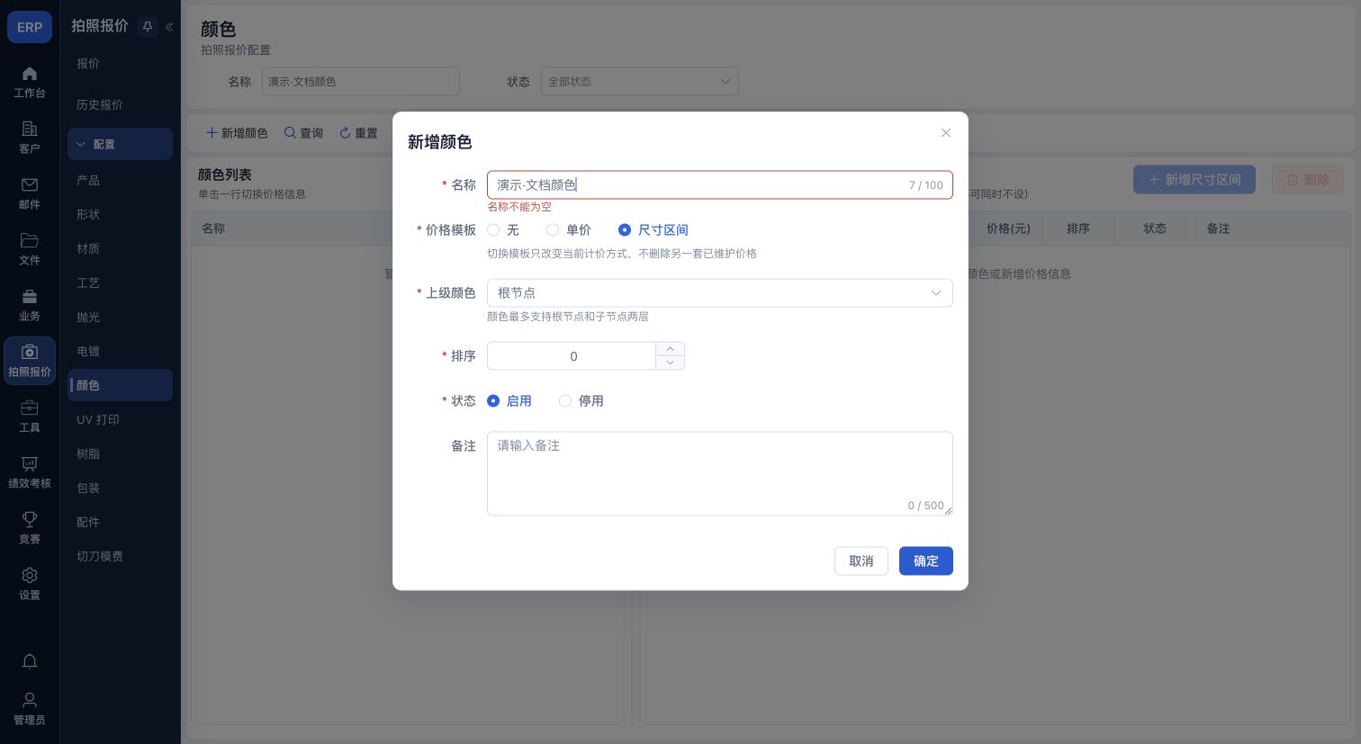This screenshot has width=1361, height=744.
Task: Click the ERP logo
Action: [x=30, y=27]
